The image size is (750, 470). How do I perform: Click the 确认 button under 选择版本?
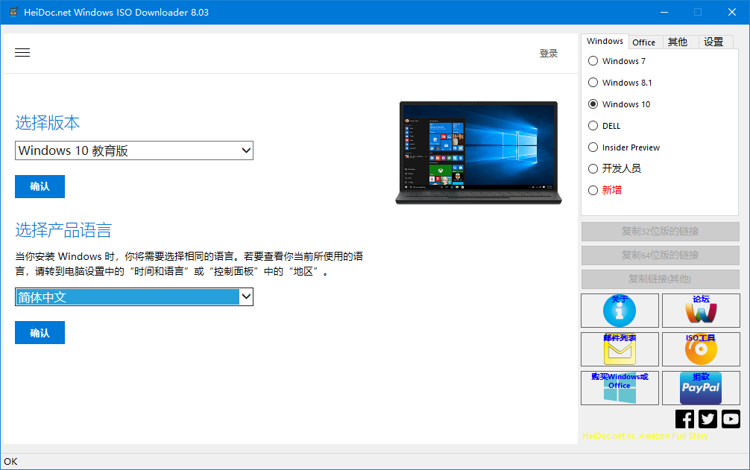point(40,186)
